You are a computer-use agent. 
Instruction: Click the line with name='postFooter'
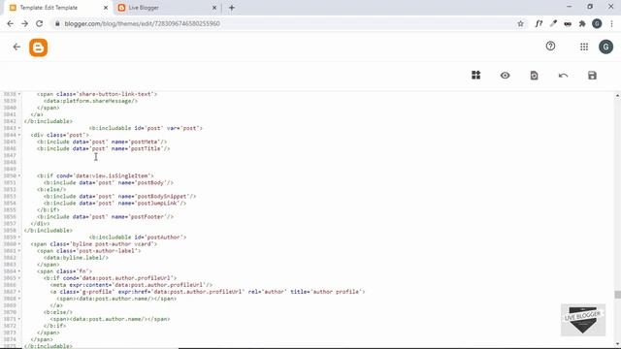tap(106, 217)
